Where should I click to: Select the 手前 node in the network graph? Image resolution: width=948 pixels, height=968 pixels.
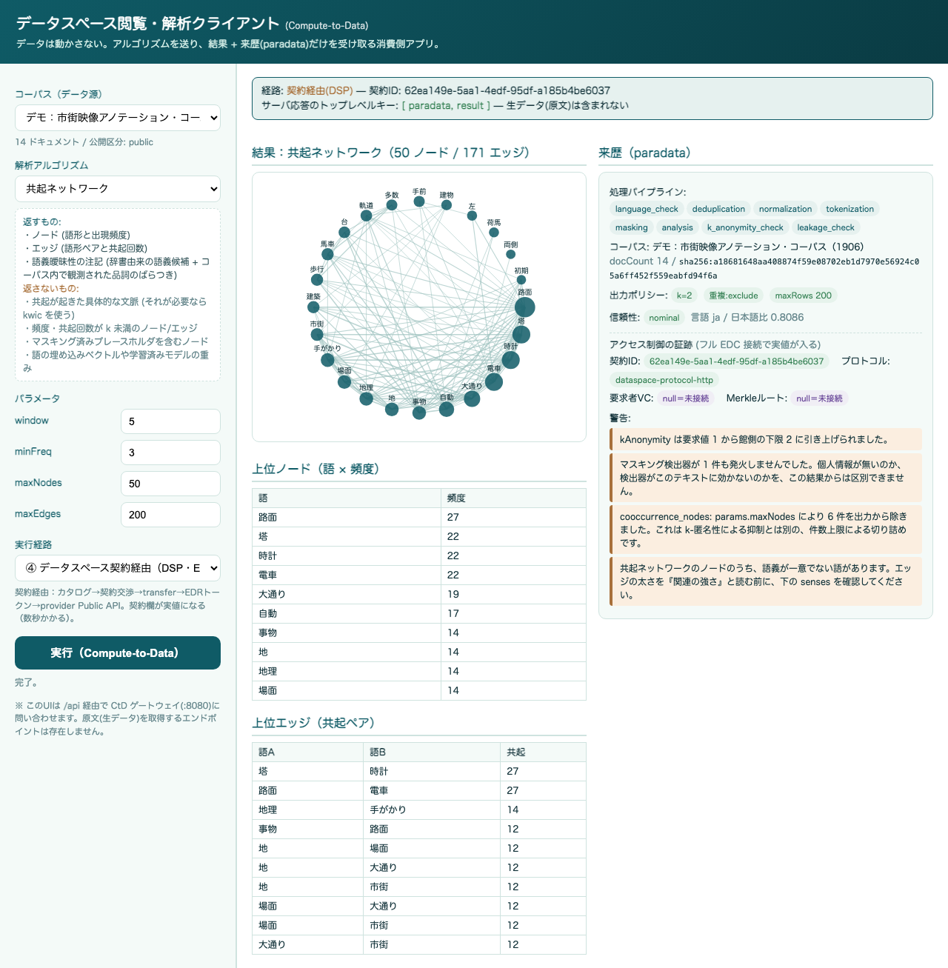pos(419,201)
